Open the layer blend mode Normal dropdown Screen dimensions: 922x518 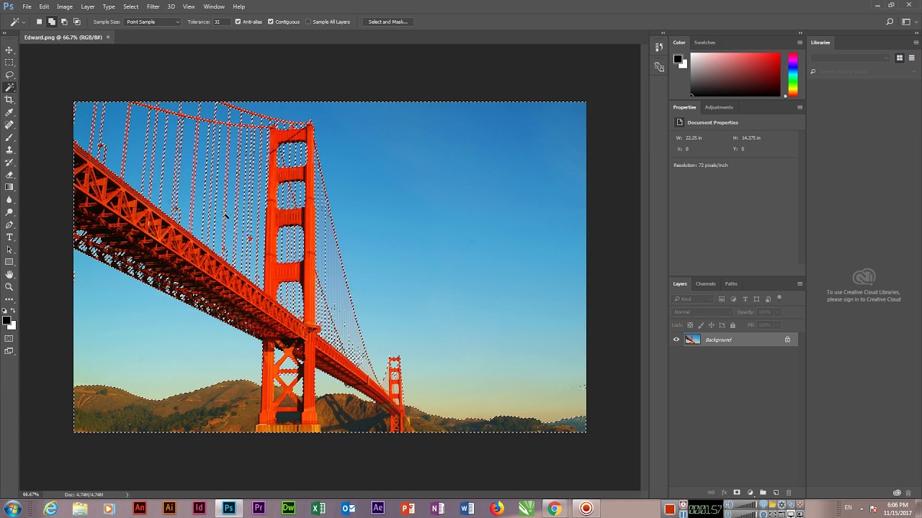[x=702, y=312]
